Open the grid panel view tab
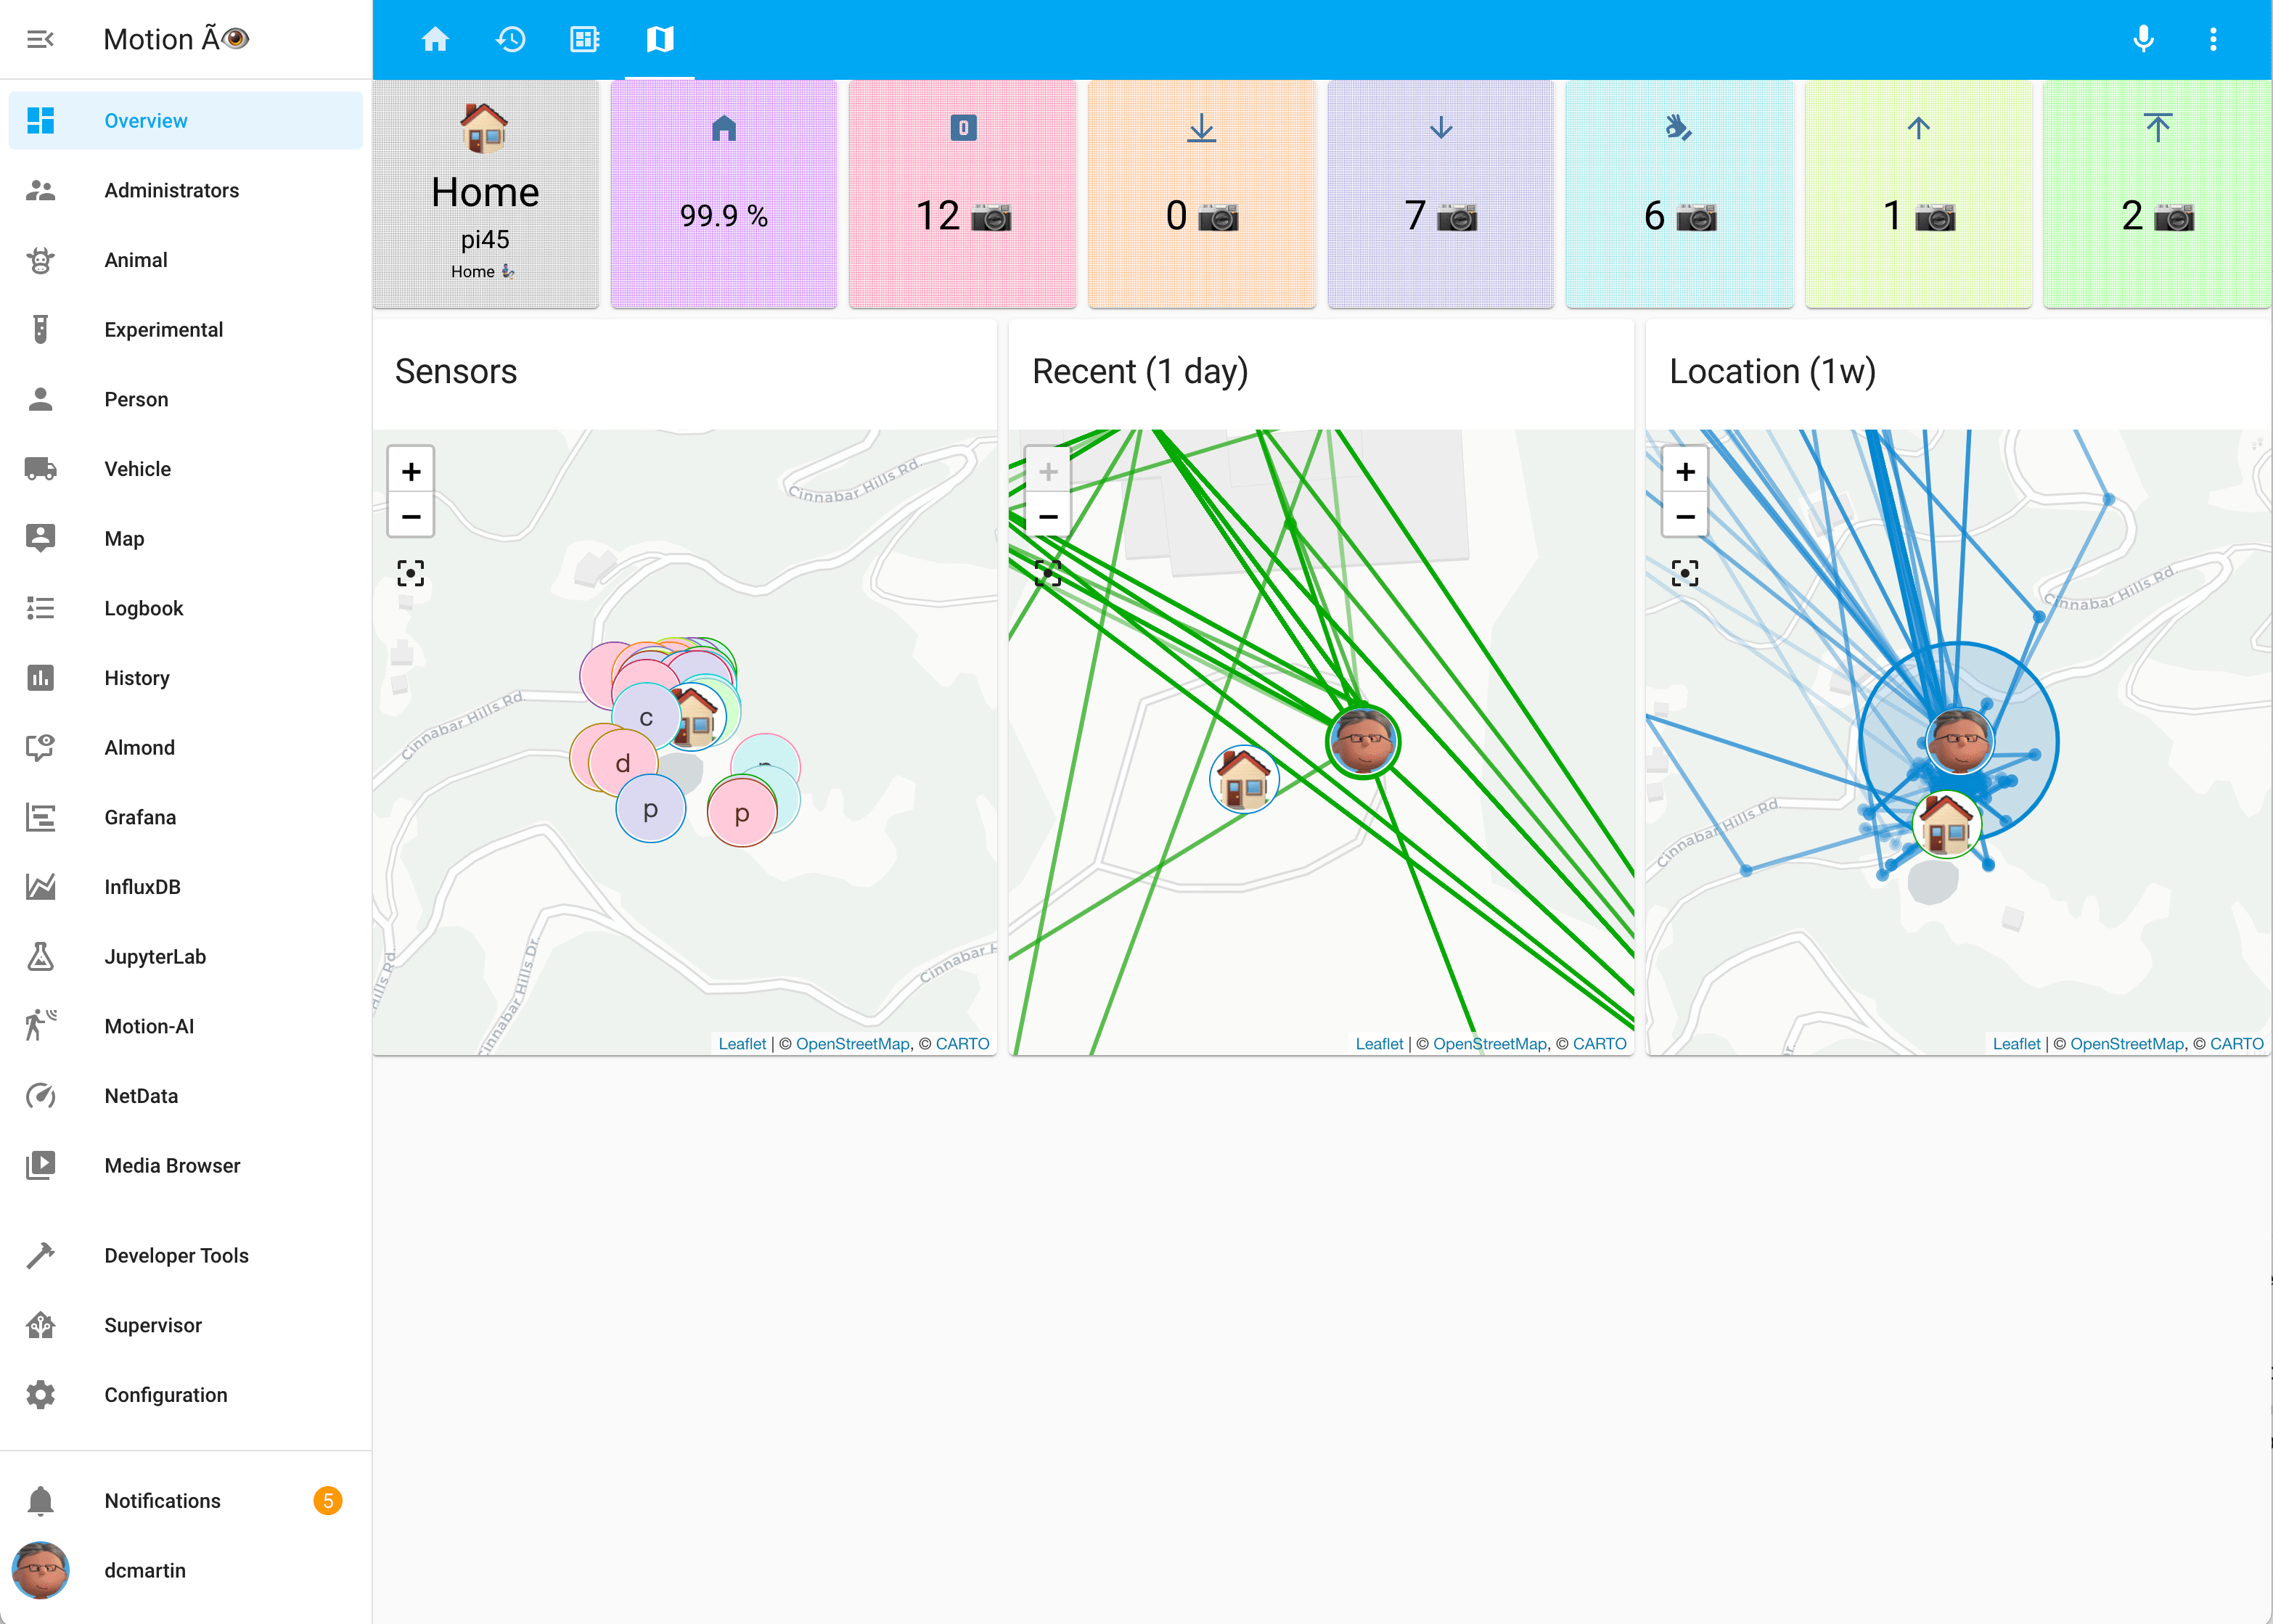The width and height of the screenshot is (2273, 1624). tap(585, 39)
